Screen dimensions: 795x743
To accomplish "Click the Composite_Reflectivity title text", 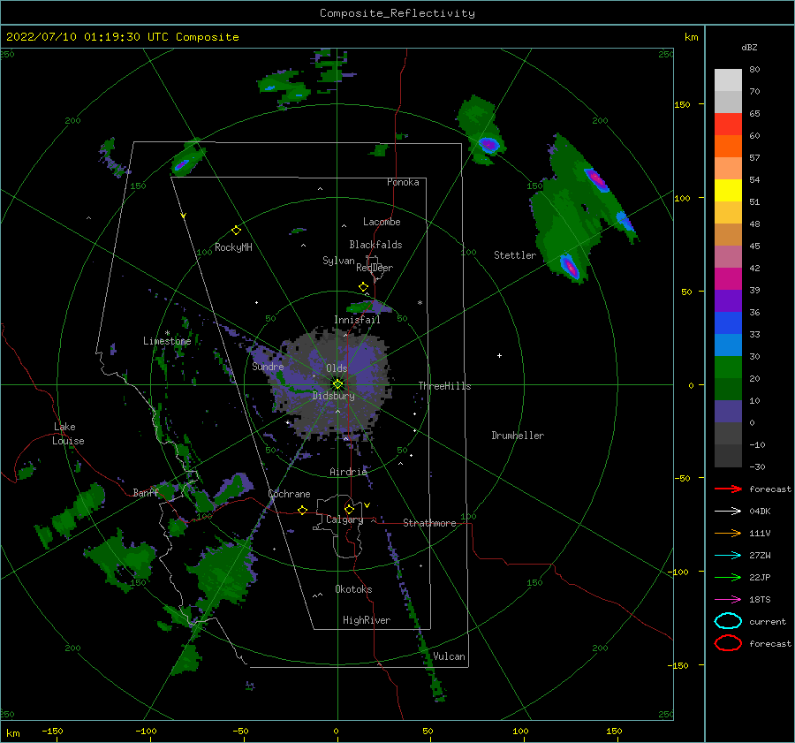I will coord(397,13).
